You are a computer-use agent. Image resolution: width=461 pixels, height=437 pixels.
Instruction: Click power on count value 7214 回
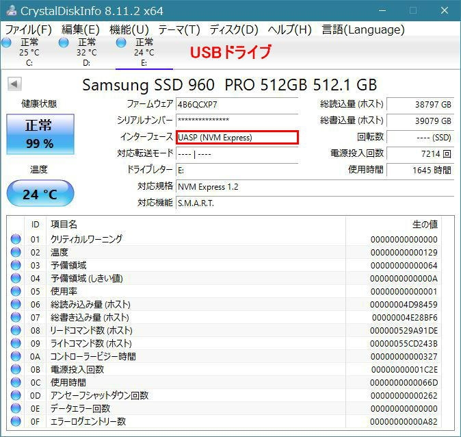pyautogui.click(x=420, y=153)
